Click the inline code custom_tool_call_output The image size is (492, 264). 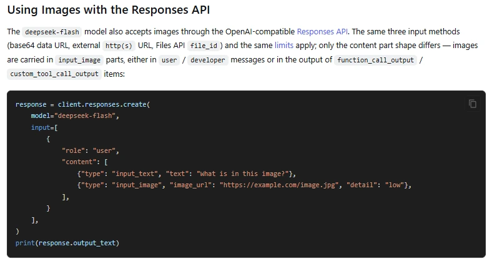tap(54, 74)
